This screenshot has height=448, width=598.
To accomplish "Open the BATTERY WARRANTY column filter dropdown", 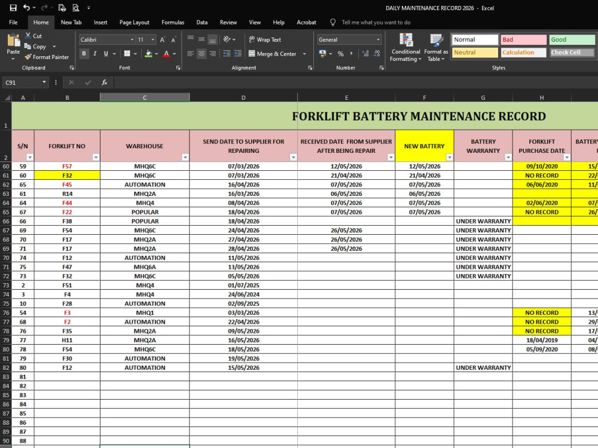I will pos(508,157).
